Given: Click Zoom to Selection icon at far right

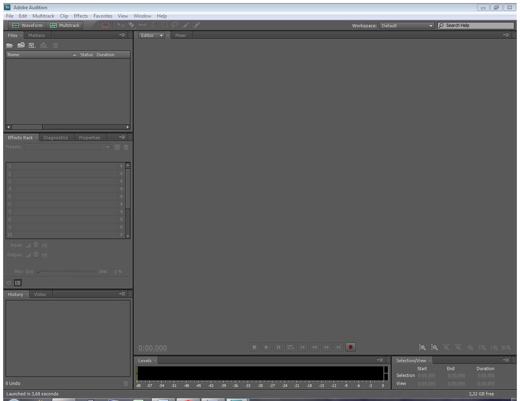Looking at the screenshot, I should pyautogui.click(x=506, y=348).
